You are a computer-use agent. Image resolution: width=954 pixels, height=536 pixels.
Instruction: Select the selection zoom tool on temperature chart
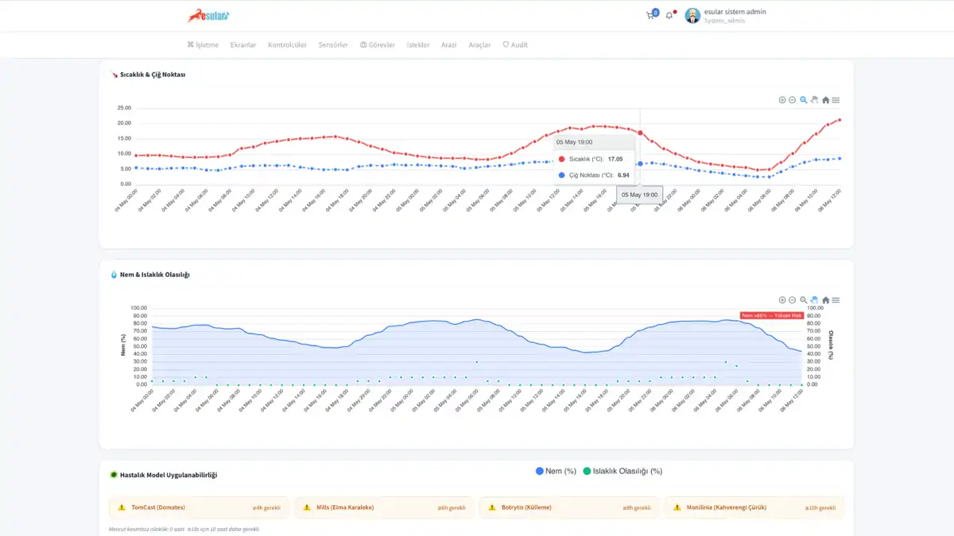pos(804,100)
